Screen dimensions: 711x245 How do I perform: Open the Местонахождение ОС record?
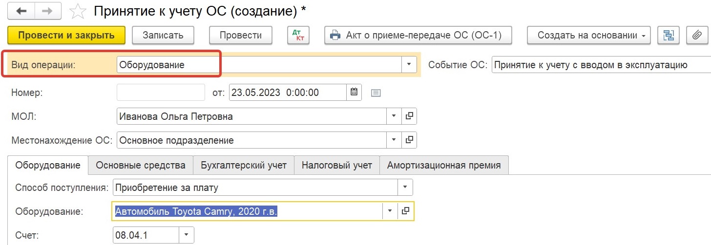(x=409, y=140)
